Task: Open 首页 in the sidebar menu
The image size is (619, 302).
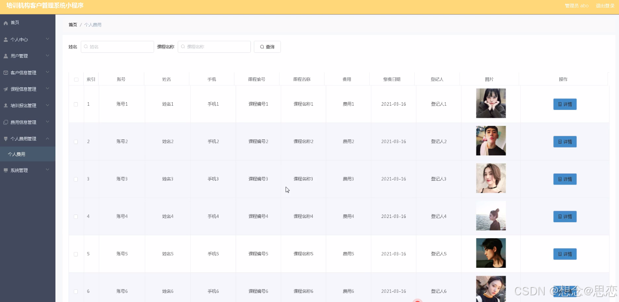Action: click(x=28, y=23)
